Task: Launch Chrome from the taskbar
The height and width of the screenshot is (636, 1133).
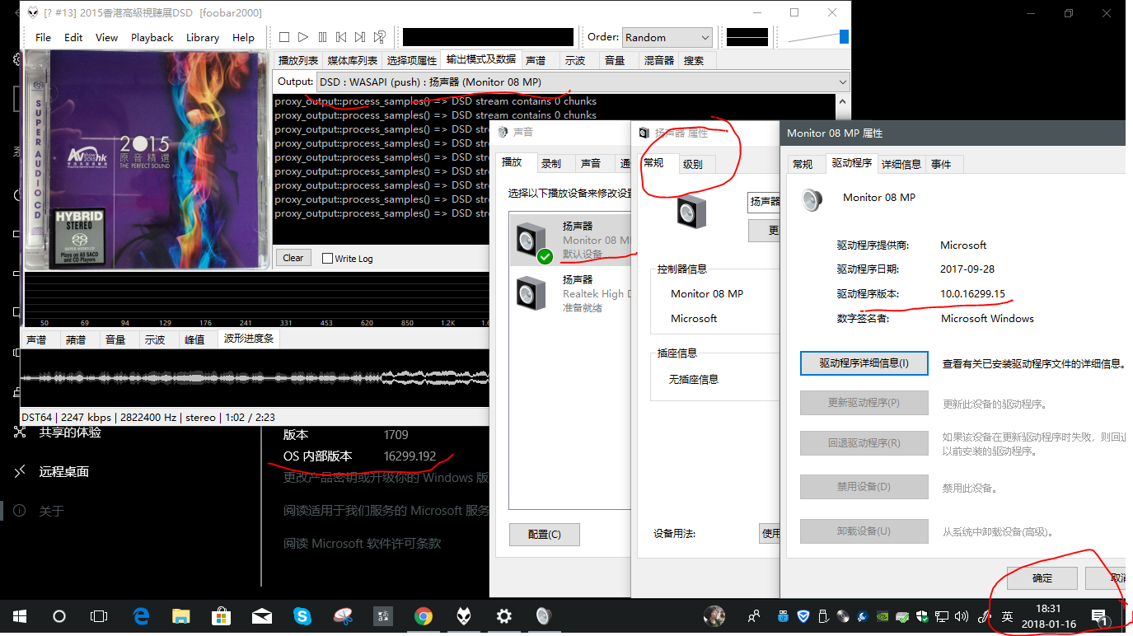Action: click(424, 616)
